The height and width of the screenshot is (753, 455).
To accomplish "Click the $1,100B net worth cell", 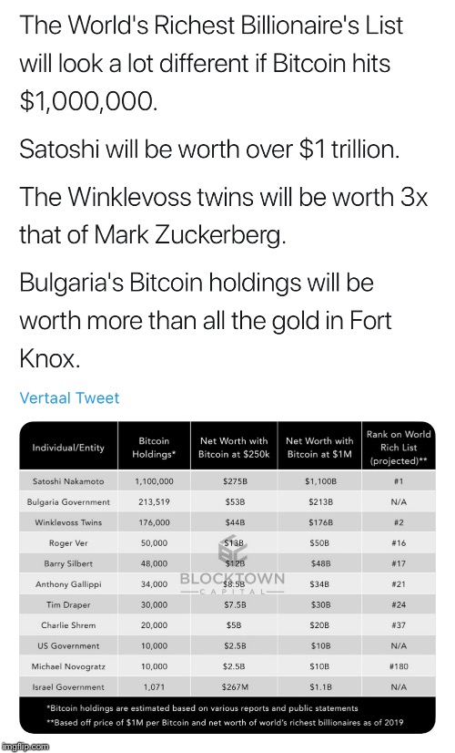I will [320, 481].
